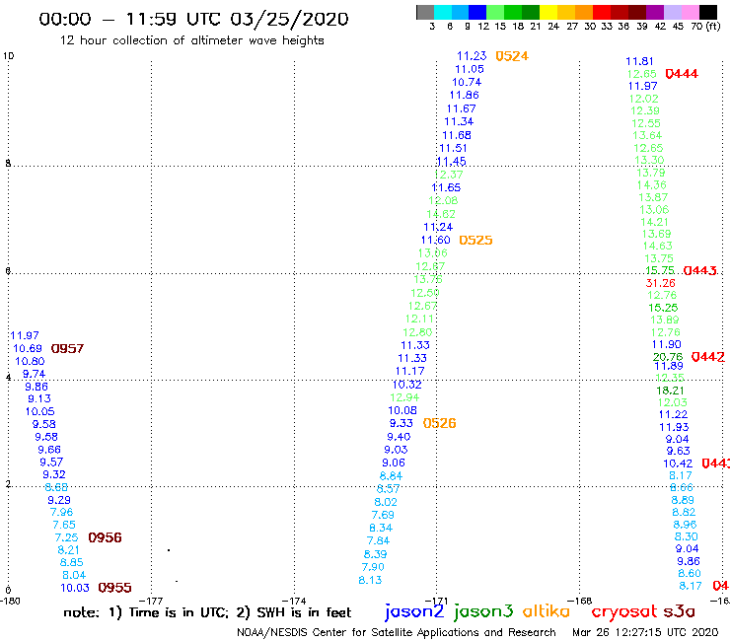The height and width of the screenshot is (641, 730).
Task: Click the 9.74 wave height value
Action: tap(34, 374)
